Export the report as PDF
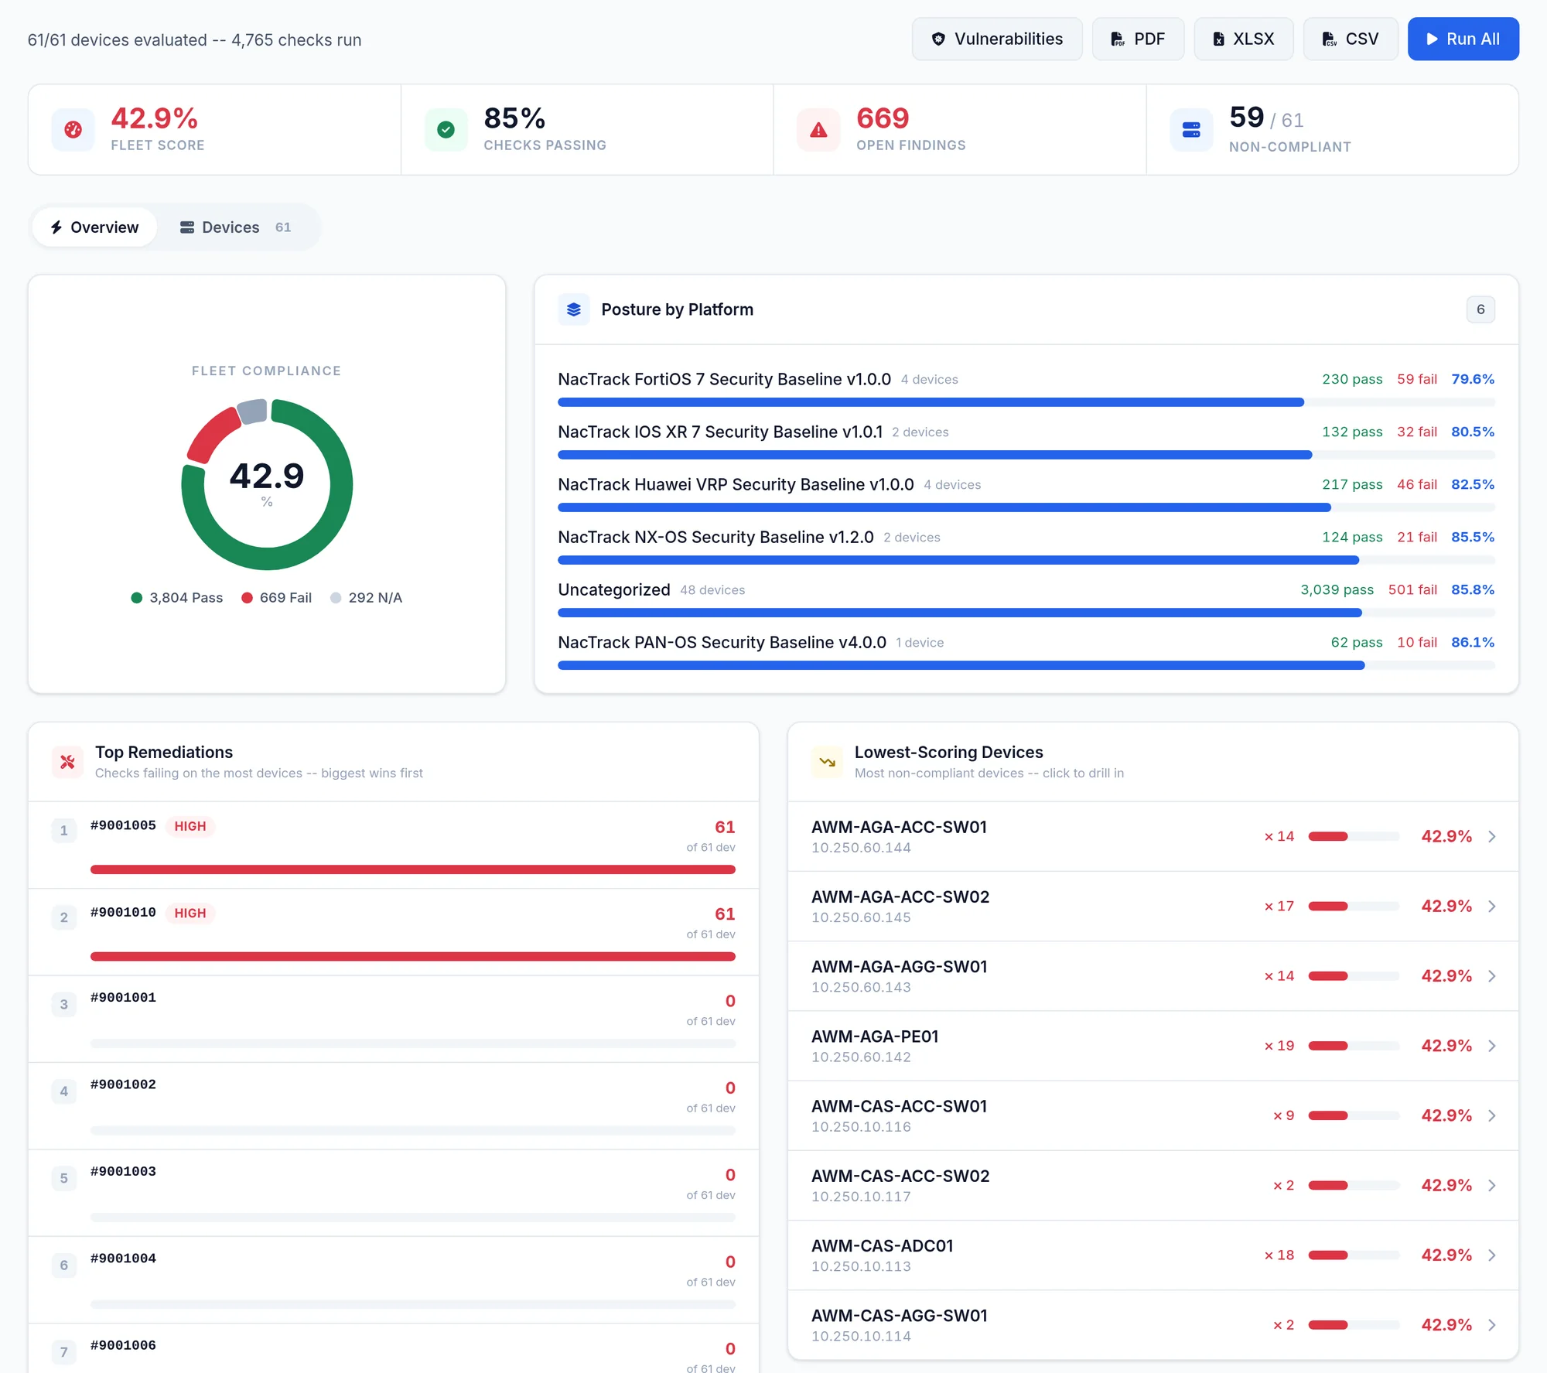The width and height of the screenshot is (1547, 1373). point(1138,39)
